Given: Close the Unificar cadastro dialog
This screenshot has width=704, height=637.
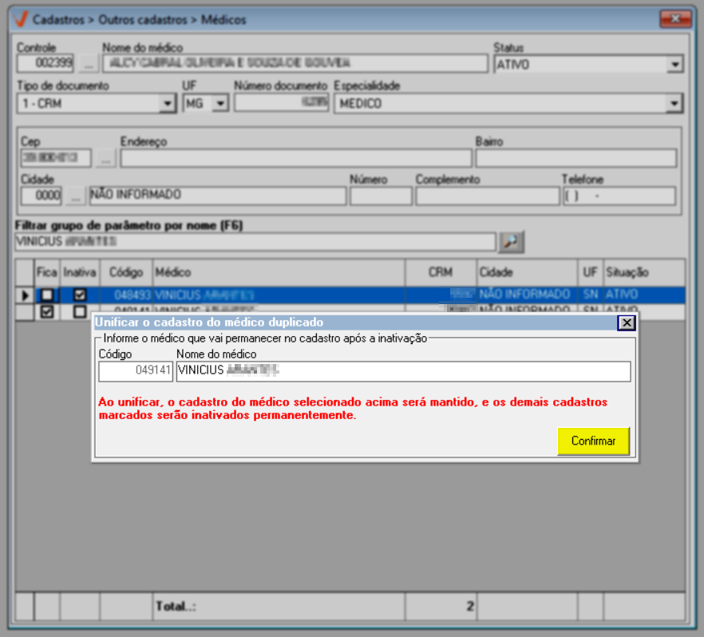Looking at the screenshot, I should coord(627,322).
